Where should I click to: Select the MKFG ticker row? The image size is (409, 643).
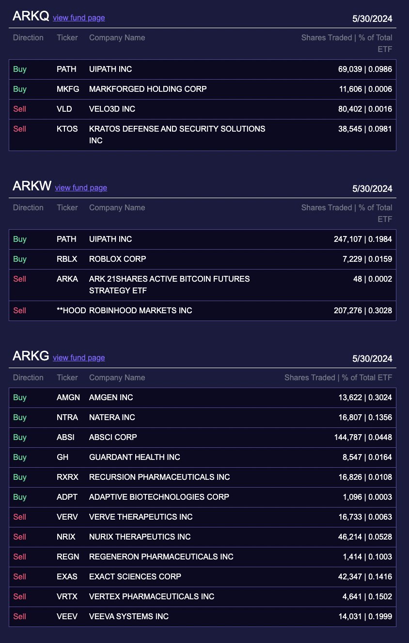[x=203, y=89]
